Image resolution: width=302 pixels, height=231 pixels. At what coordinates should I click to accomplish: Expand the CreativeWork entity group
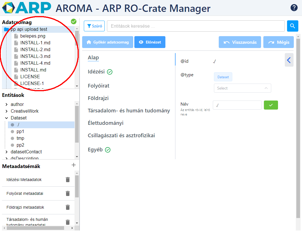[x=6, y=111]
